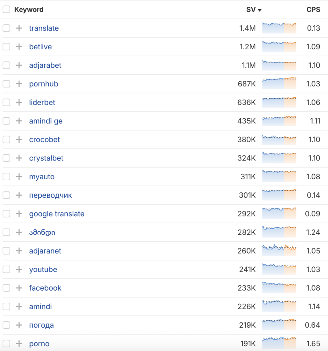Add betlive keyword using its plus icon
328x351 pixels.
(x=19, y=47)
